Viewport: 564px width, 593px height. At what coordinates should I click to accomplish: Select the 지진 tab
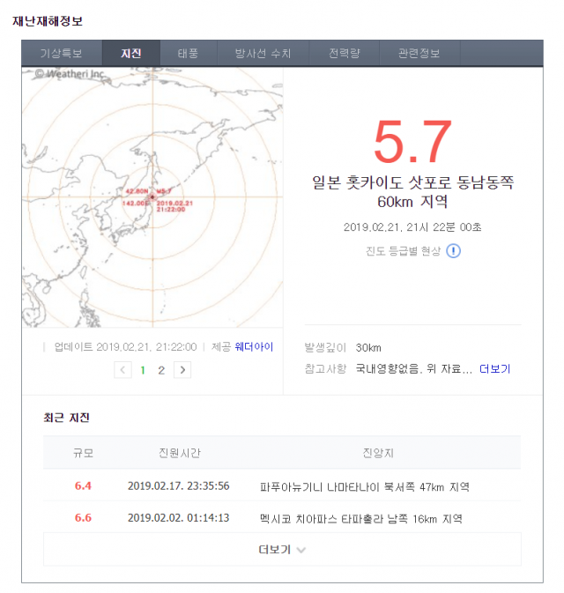130,54
